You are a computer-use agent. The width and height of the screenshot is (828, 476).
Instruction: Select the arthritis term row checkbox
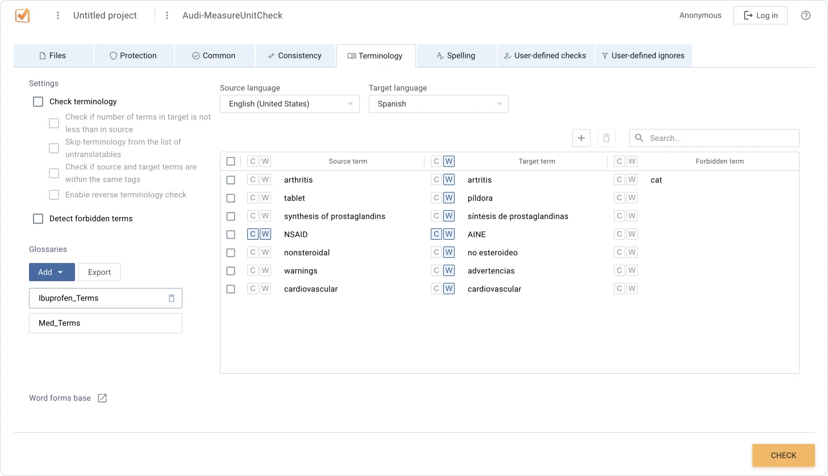tap(231, 180)
